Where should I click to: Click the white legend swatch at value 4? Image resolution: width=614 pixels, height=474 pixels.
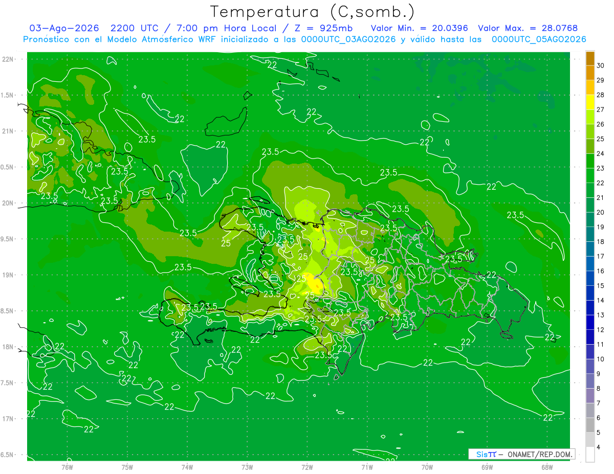point(590,455)
